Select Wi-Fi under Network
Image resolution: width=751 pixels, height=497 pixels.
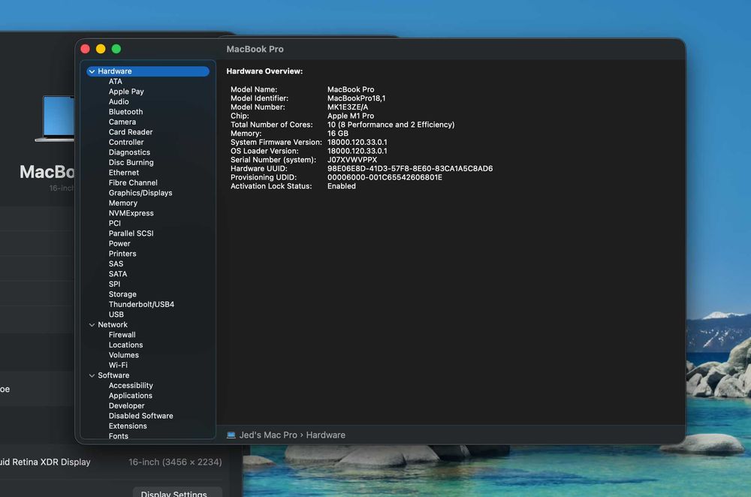[x=118, y=365]
